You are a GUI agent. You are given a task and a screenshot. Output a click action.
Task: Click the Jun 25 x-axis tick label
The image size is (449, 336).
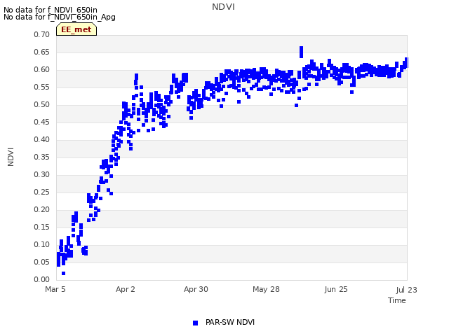coord(336,289)
